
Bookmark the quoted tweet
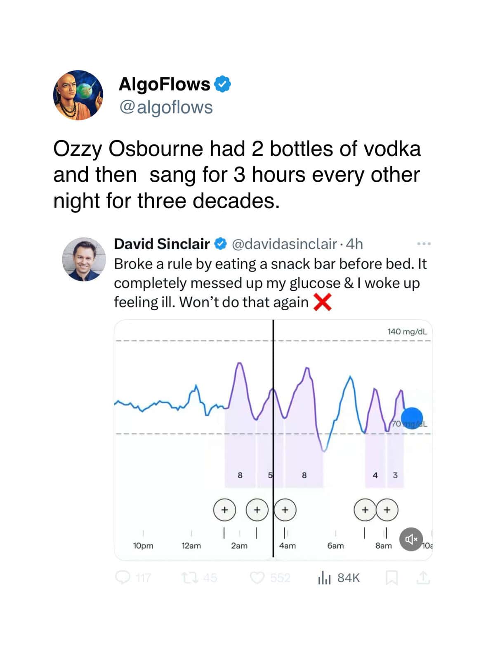391,578
